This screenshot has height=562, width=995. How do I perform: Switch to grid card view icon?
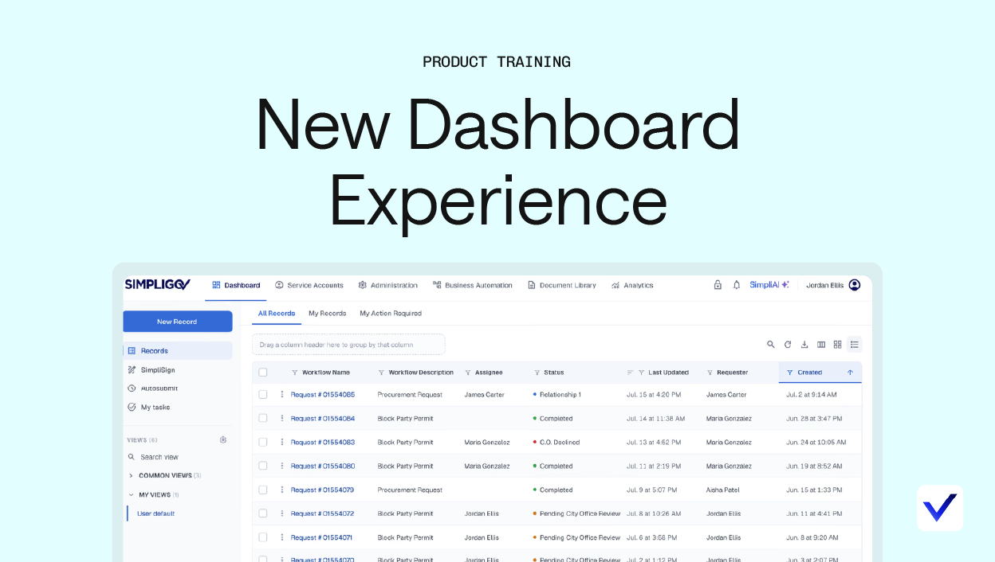point(838,345)
